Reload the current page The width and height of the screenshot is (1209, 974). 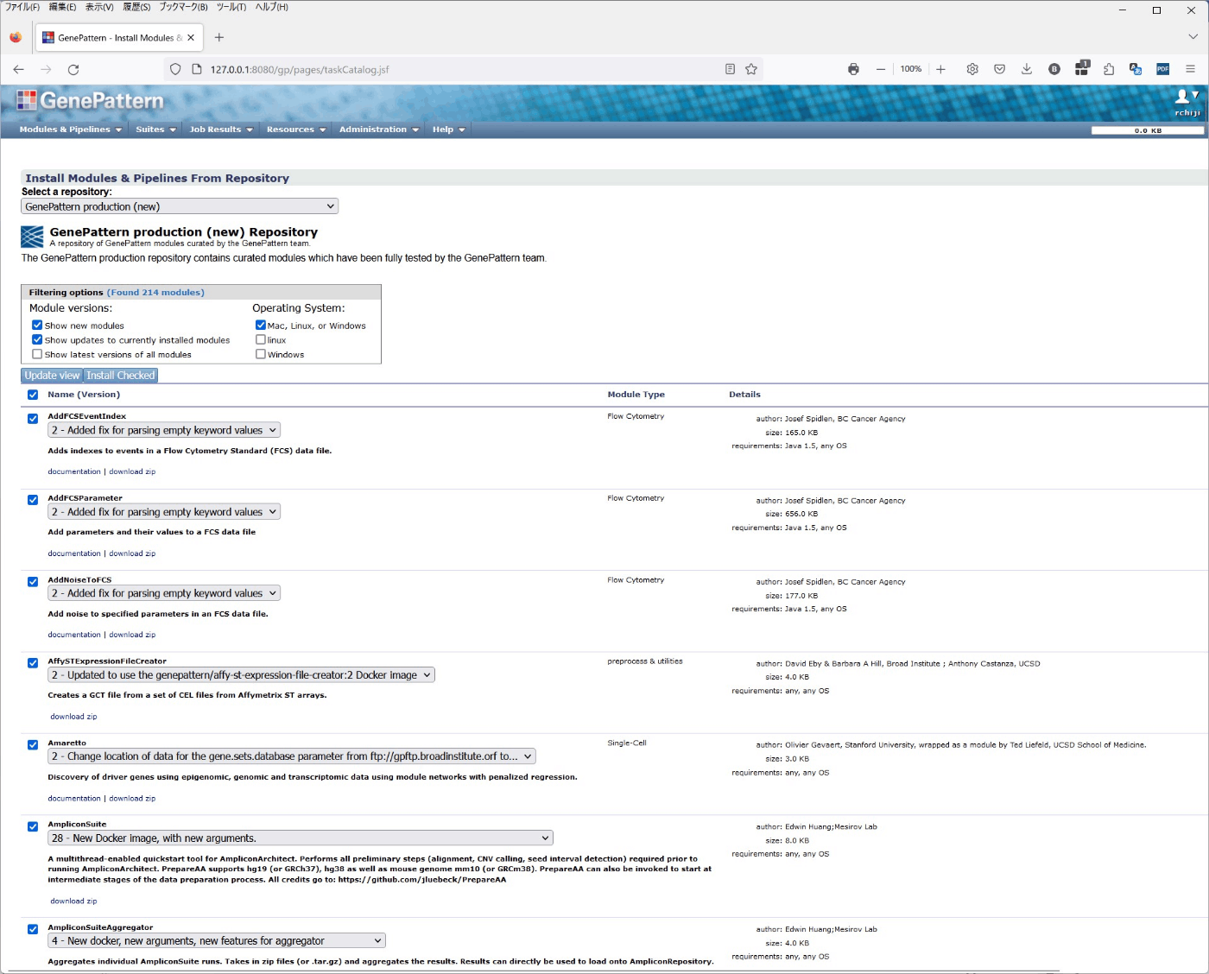tap(73, 69)
